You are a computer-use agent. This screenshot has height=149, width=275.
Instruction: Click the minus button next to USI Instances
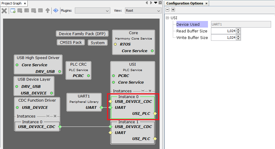pyautogui.click(x=143, y=91)
